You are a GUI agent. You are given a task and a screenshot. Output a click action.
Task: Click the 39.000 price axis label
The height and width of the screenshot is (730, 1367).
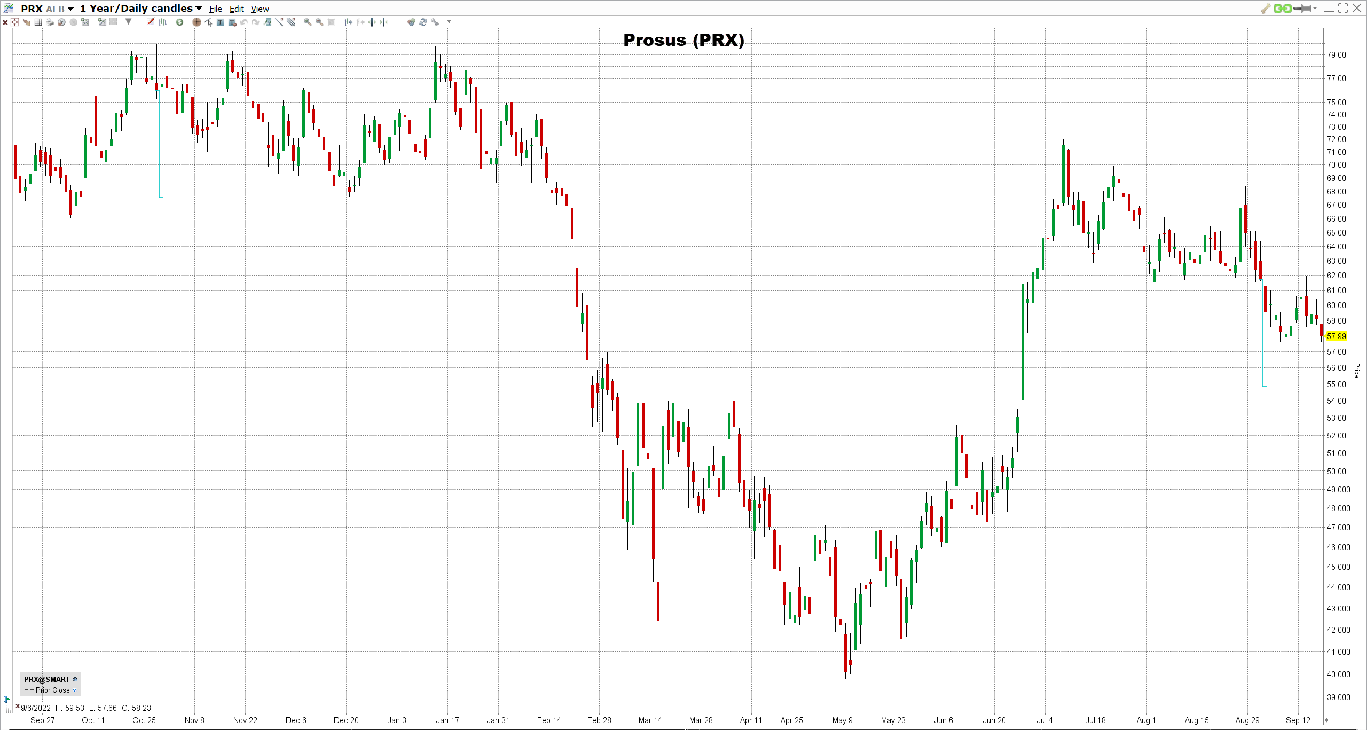[x=1339, y=697]
